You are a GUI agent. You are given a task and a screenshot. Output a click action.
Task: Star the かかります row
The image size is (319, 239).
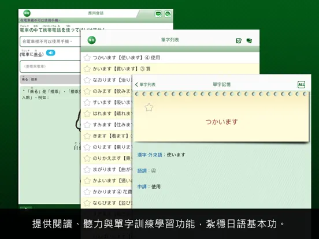(x=87, y=192)
